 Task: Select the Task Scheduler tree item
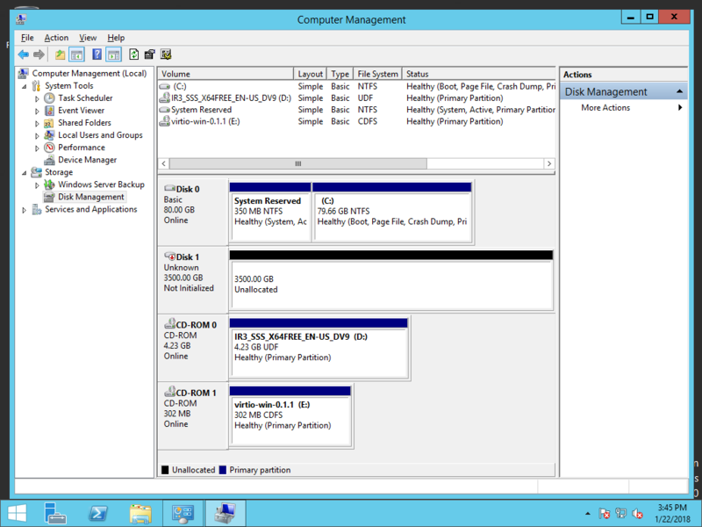pyautogui.click(x=85, y=98)
